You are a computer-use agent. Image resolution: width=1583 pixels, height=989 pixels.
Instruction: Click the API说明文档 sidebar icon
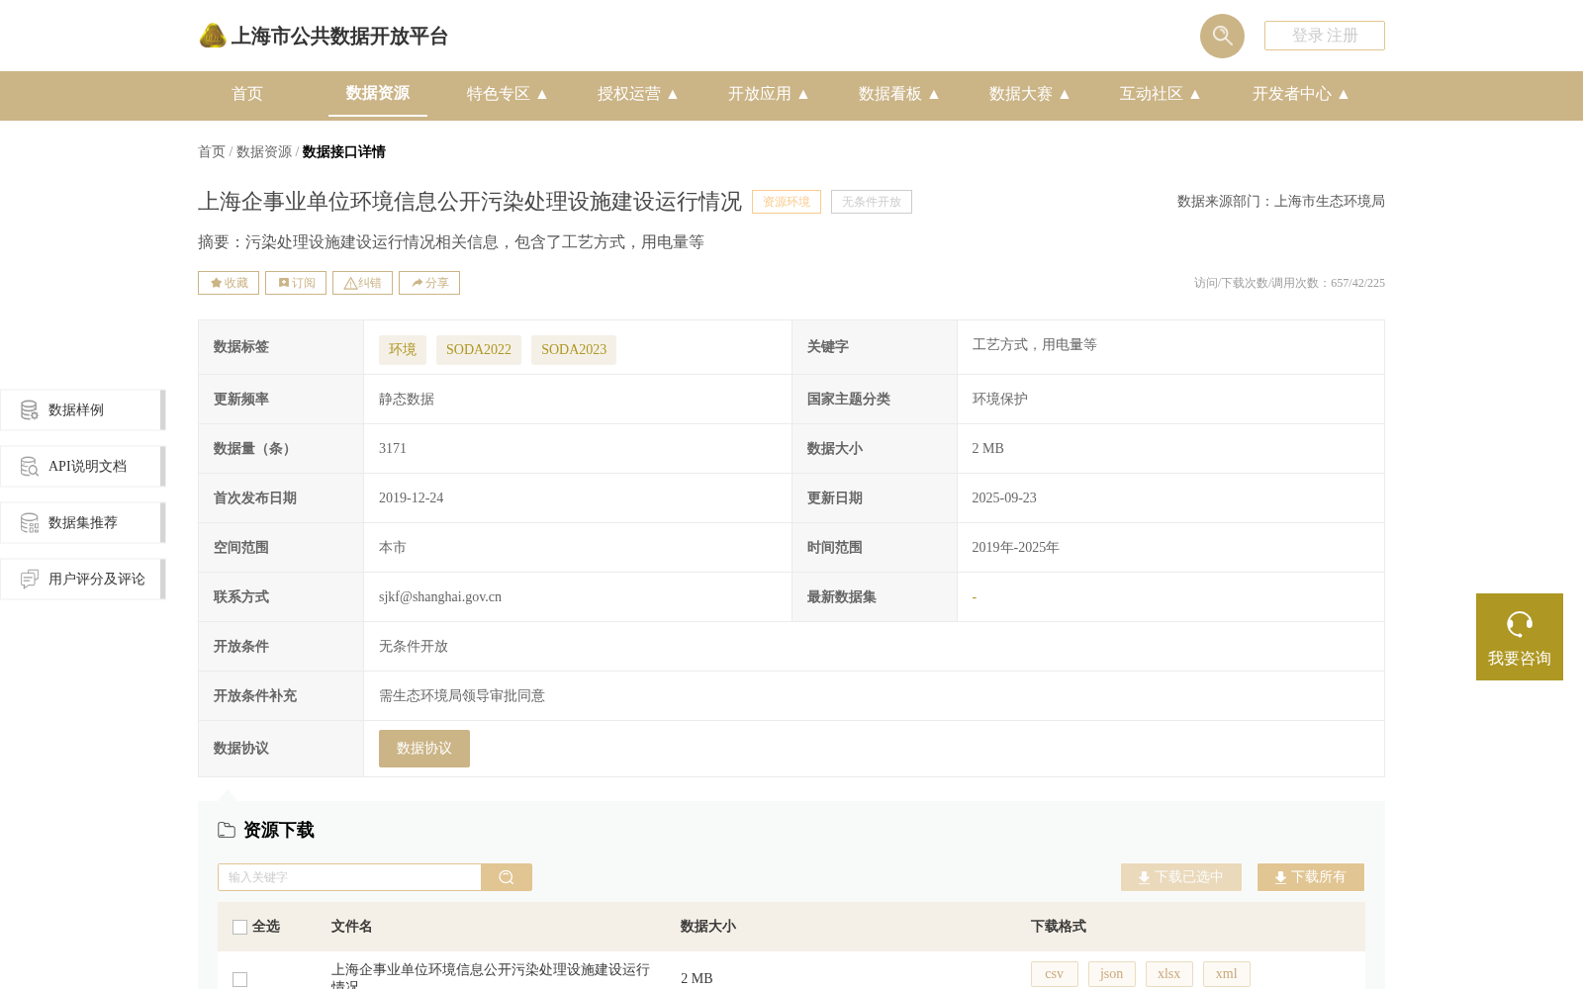tap(30, 466)
